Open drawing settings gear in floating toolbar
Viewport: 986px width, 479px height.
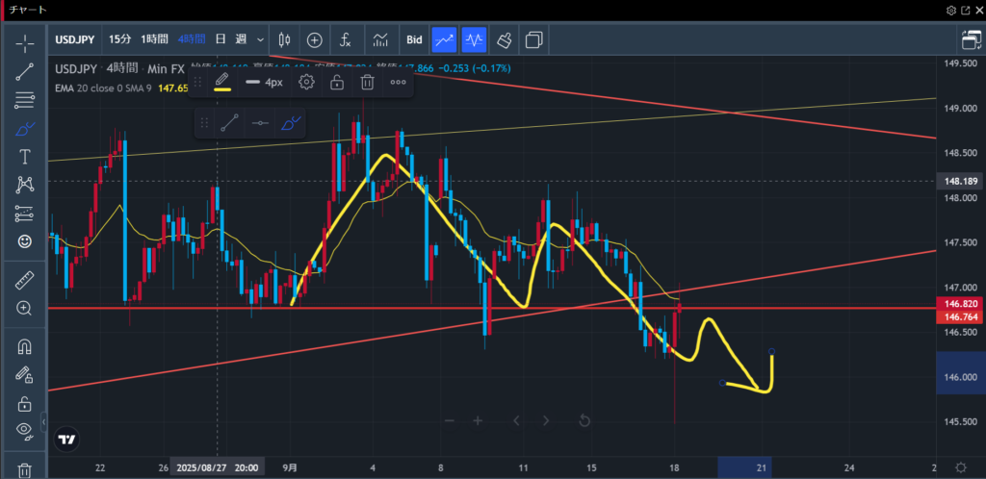click(306, 83)
